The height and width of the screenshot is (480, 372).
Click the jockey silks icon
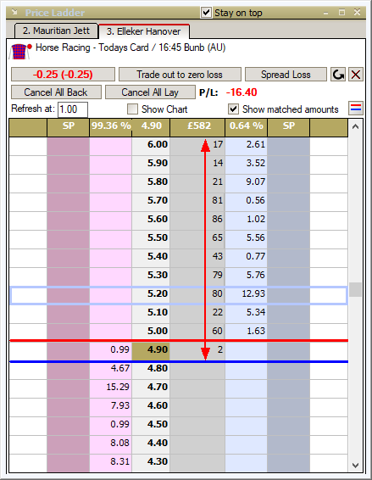tap(20, 52)
